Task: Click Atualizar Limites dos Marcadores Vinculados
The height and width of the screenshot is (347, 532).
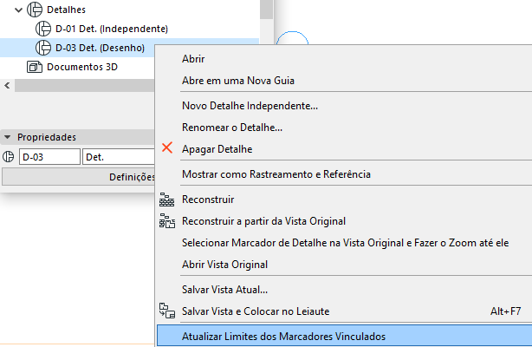Action: (283, 336)
